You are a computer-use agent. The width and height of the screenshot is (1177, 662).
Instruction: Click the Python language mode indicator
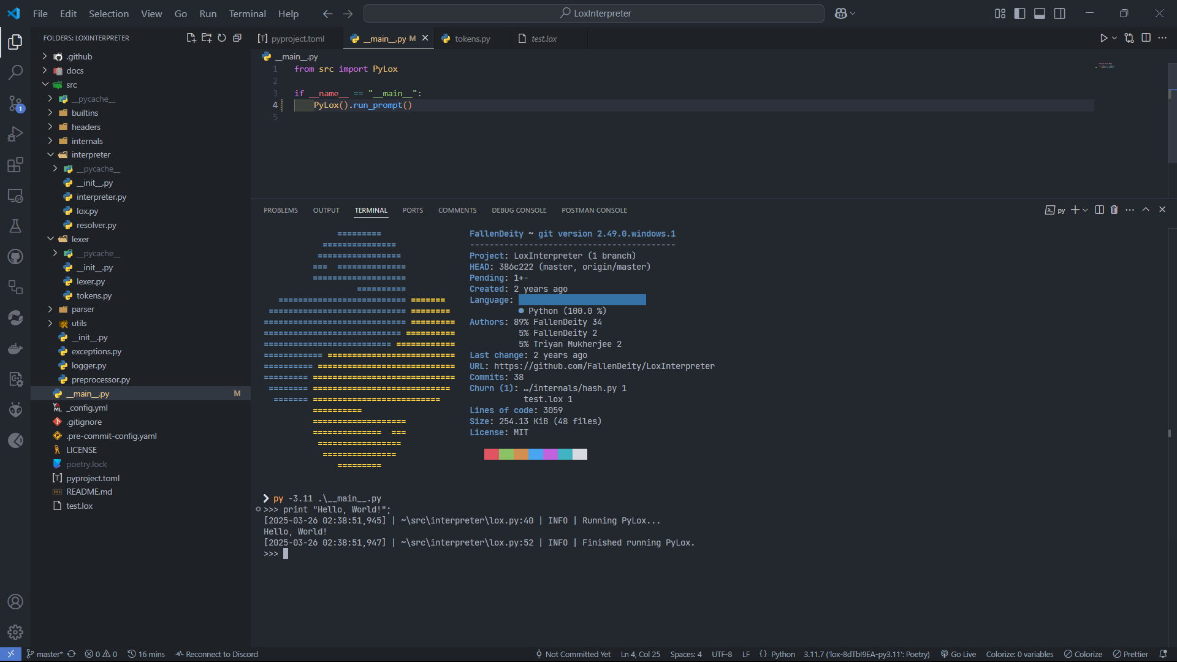(x=783, y=654)
